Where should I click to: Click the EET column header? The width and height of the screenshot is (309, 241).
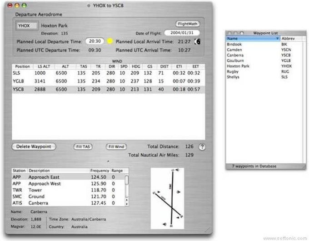(x=195, y=66)
